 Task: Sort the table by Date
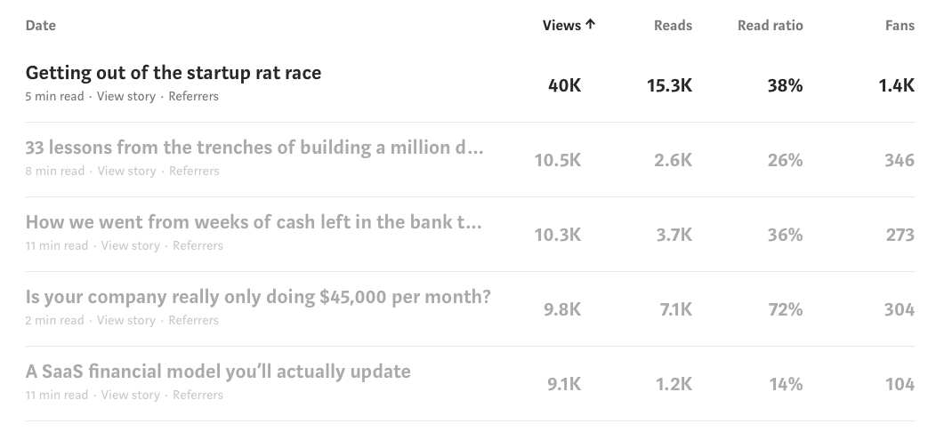[x=41, y=26]
